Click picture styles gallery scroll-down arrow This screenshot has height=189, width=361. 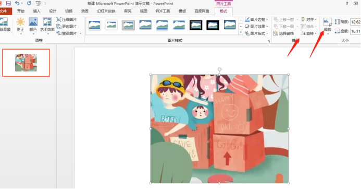pyautogui.click(x=241, y=26)
